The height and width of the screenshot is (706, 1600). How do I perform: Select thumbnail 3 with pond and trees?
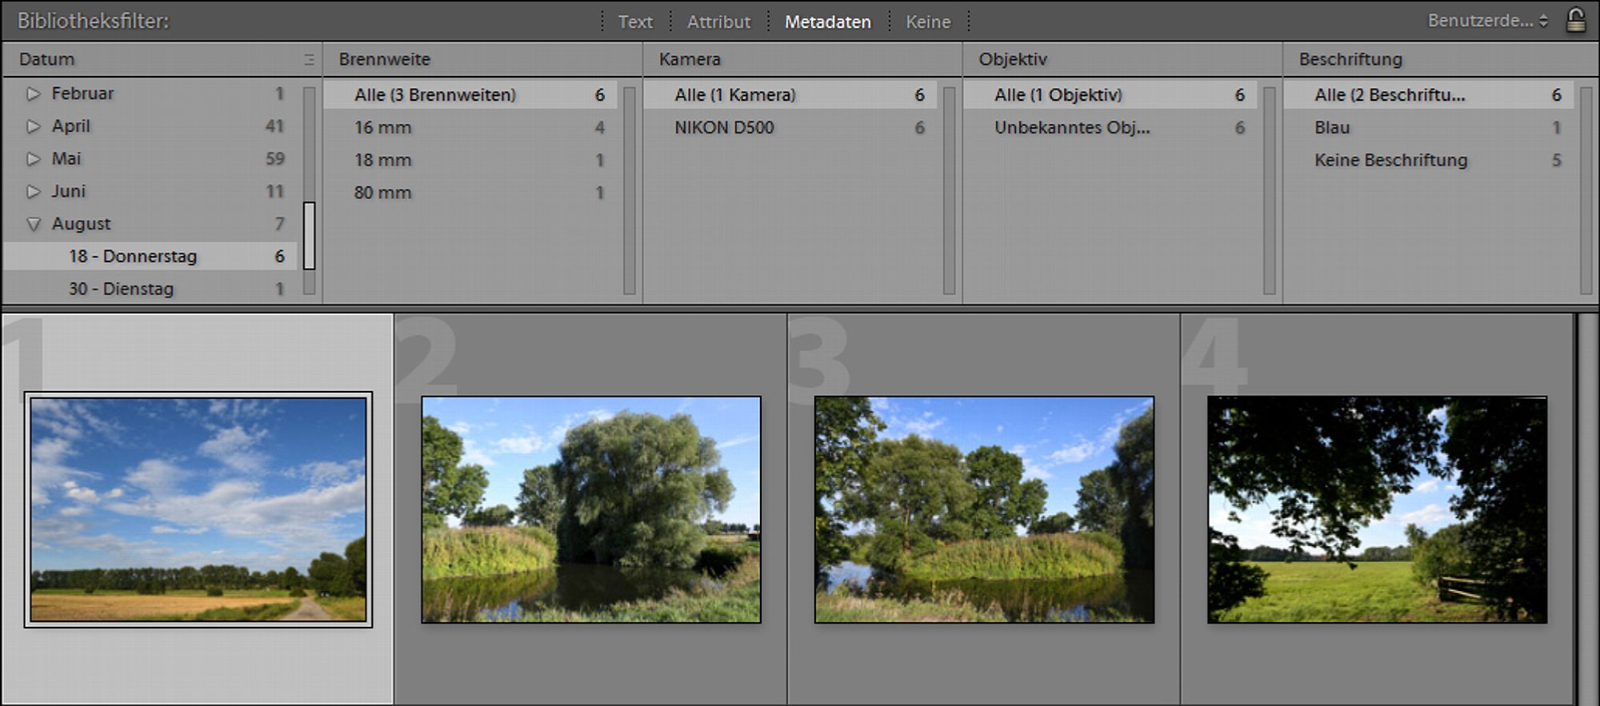point(984,509)
